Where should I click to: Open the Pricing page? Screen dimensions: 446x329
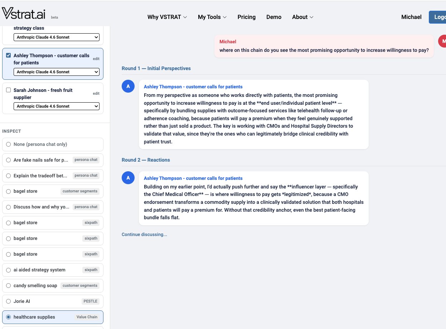[x=246, y=17]
